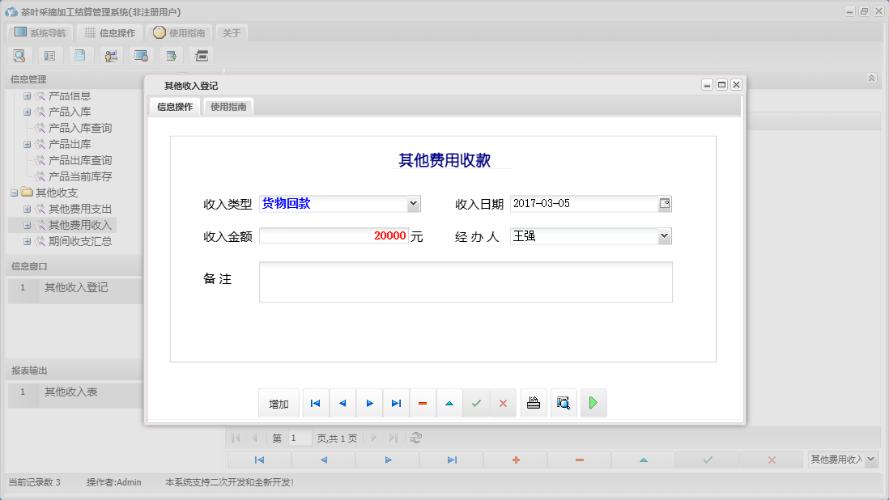Expand the 产品入库 tree node
This screenshot has width=889, height=500.
[27, 112]
